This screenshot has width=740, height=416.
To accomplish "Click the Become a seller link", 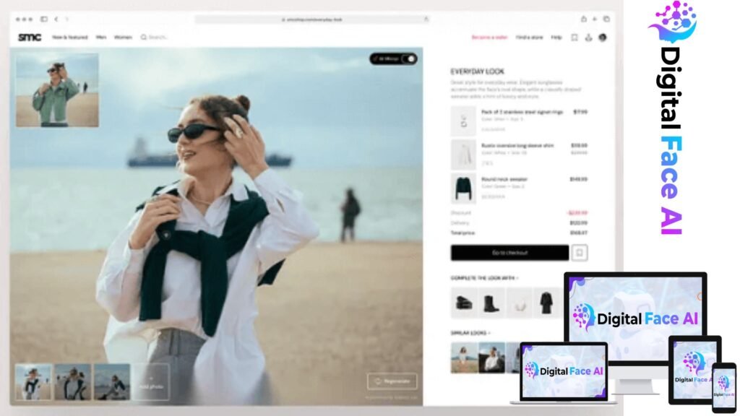I will click(489, 38).
